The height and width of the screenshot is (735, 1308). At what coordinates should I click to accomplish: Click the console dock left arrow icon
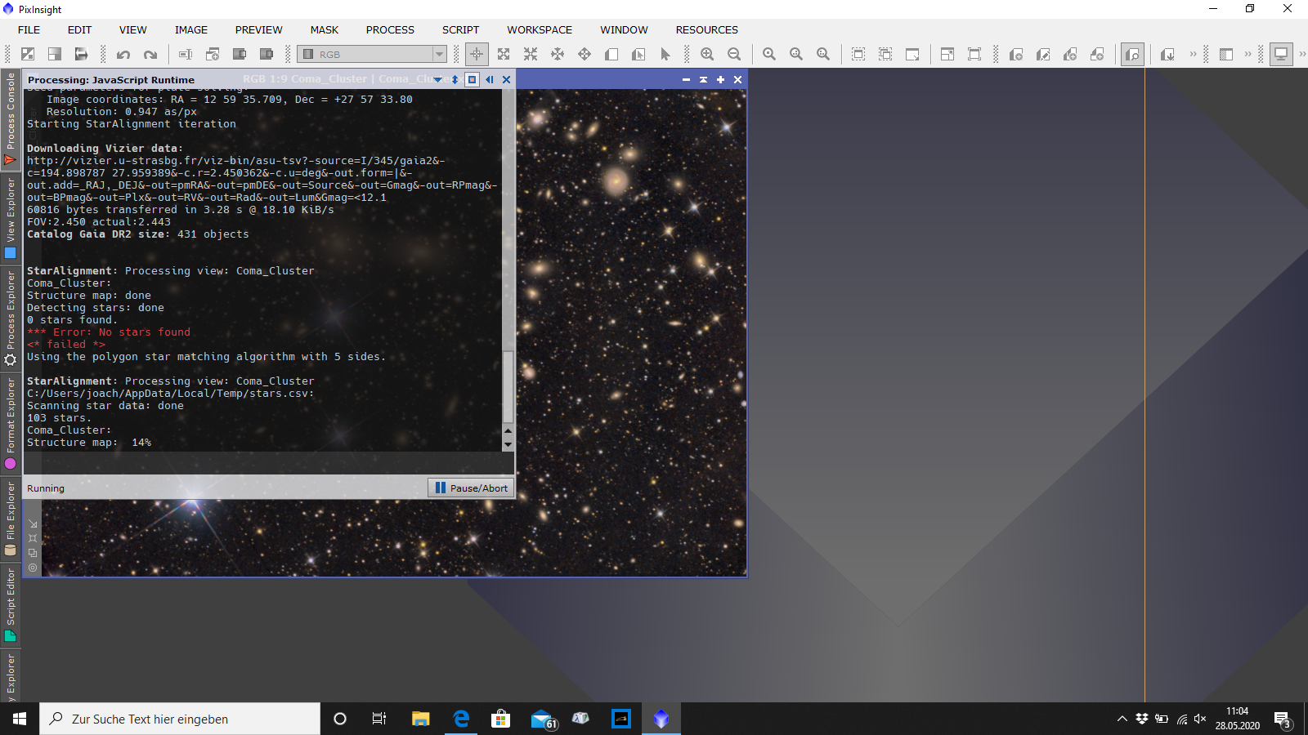(x=489, y=80)
